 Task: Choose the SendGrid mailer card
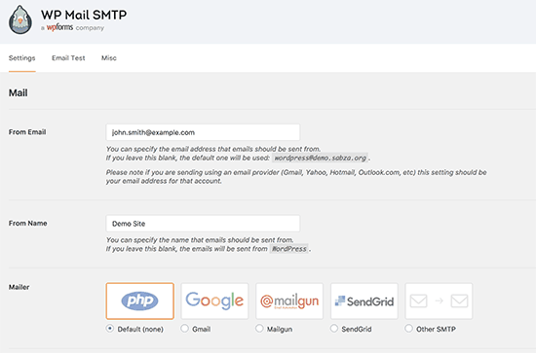pos(364,300)
